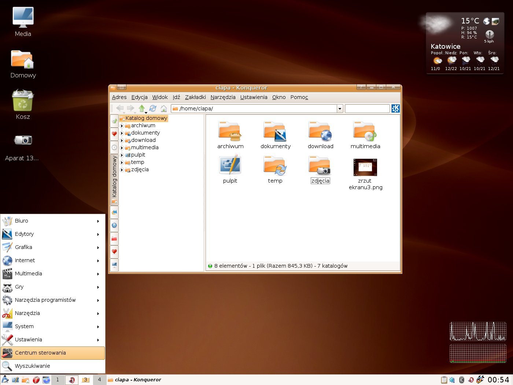513x385 pixels.
Task: Click the globe icon in weather widget
Action: (487, 21)
